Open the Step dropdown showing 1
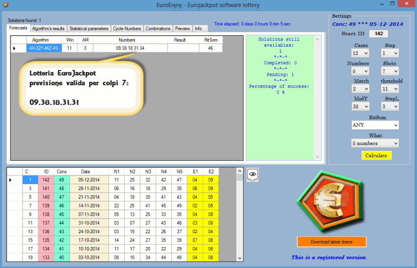The height and width of the screenshot is (268, 417). pos(390,53)
